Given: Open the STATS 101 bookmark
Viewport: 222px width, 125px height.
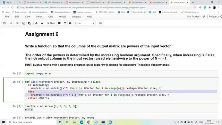Looking at the screenshot, I should (105, 12).
